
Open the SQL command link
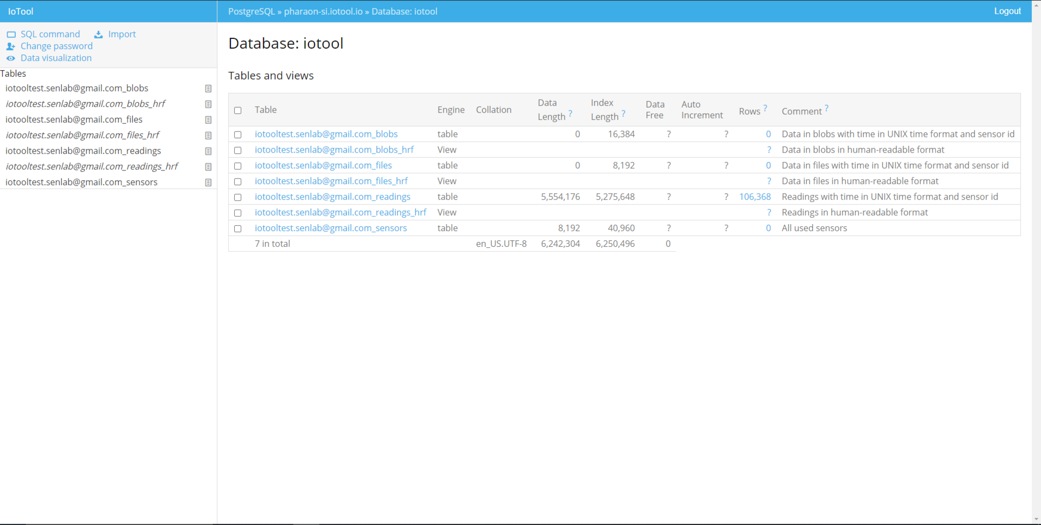50,34
